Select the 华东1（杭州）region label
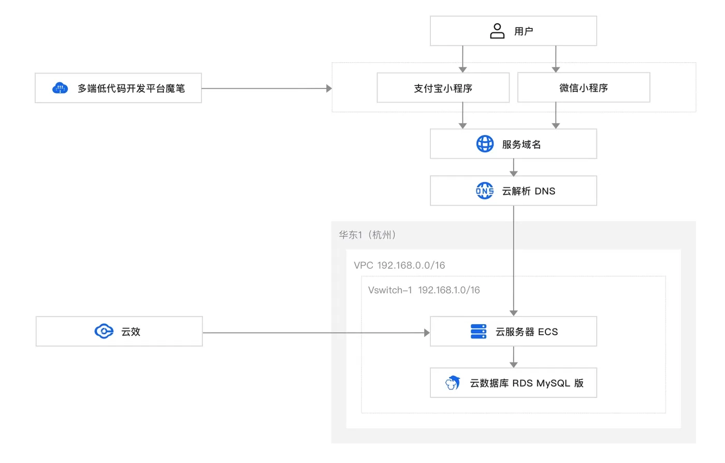 click(x=368, y=235)
